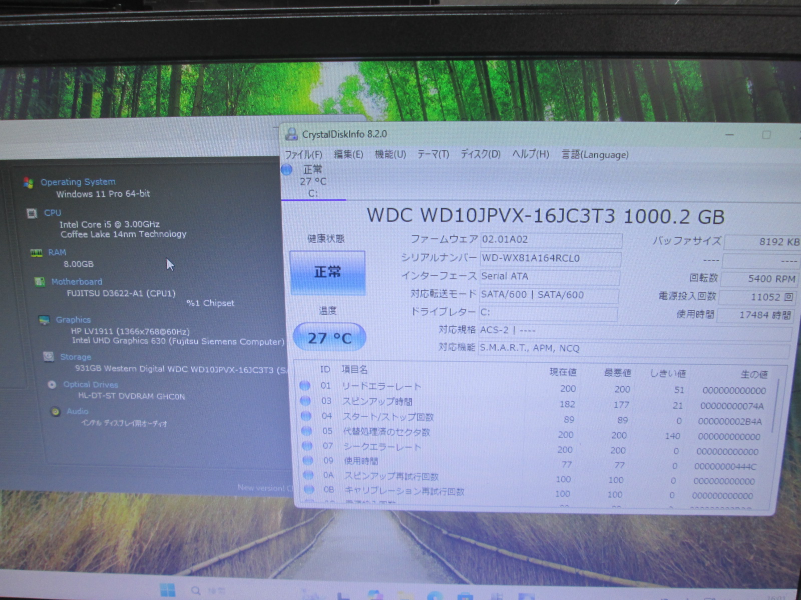Click the S.M.A.R.T. attribute list scrollbar

pyautogui.click(x=775, y=405)
